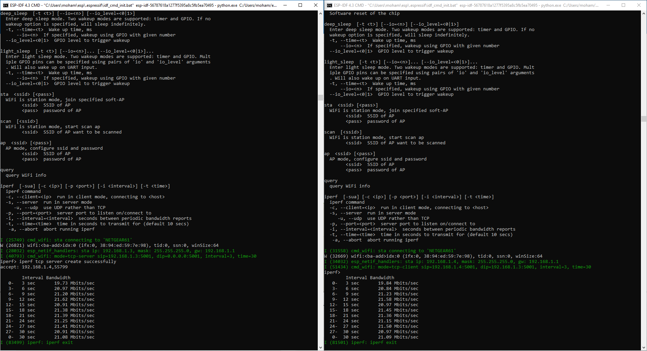Maximize the right ESP-IDF CMD window
This screenshot has width=647, height=351.
coord(623,5)
